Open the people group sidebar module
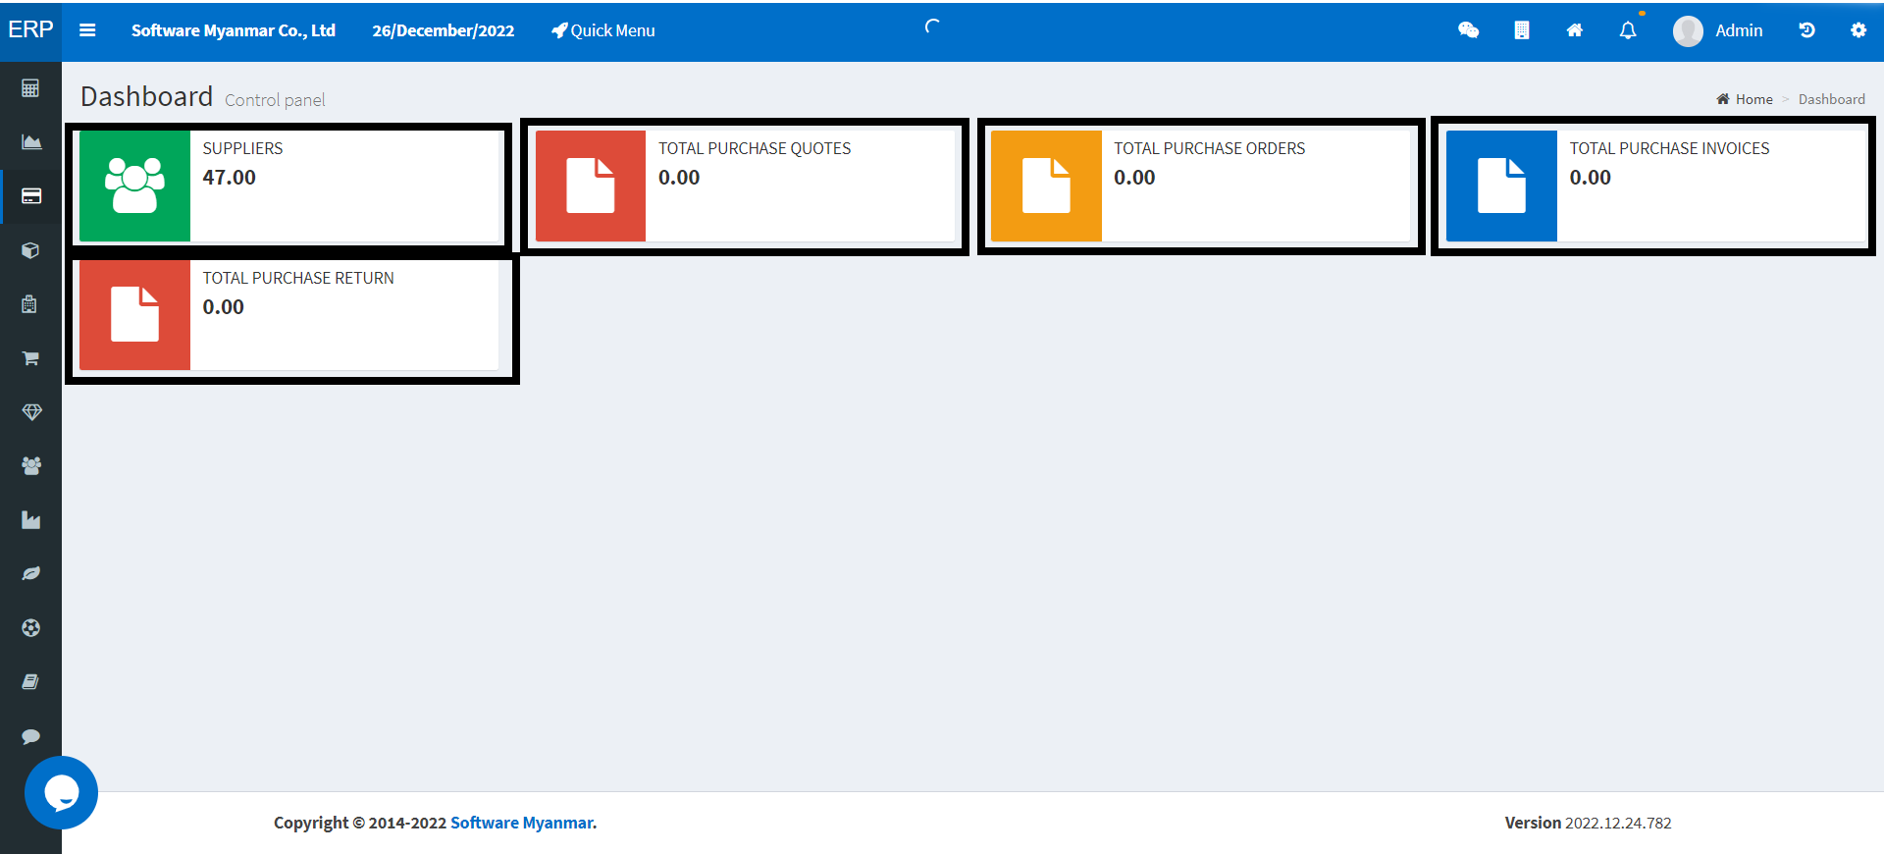The image size is (1884, 854). pos(30,466)
